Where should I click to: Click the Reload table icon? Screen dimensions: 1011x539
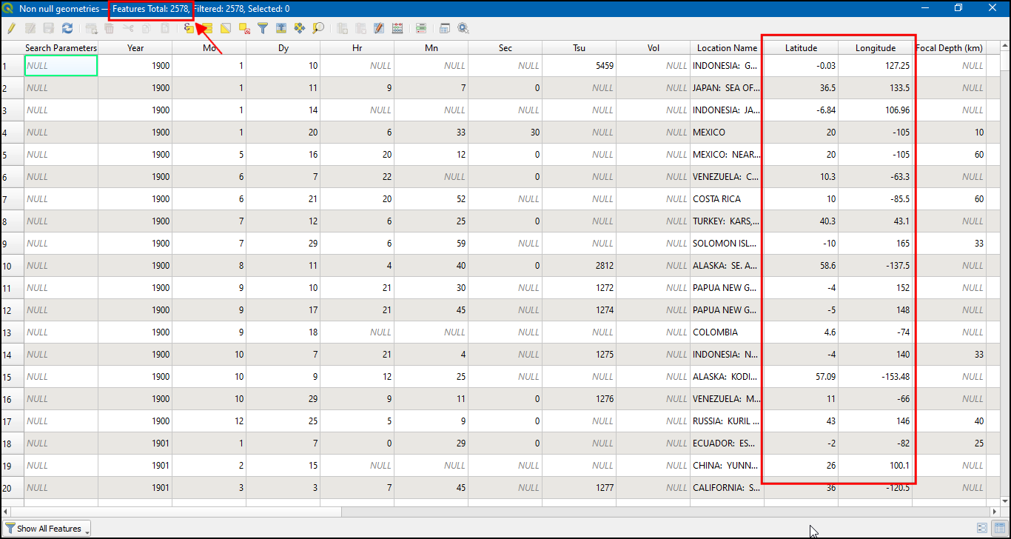pyautogui.click(x=67, y=29)
